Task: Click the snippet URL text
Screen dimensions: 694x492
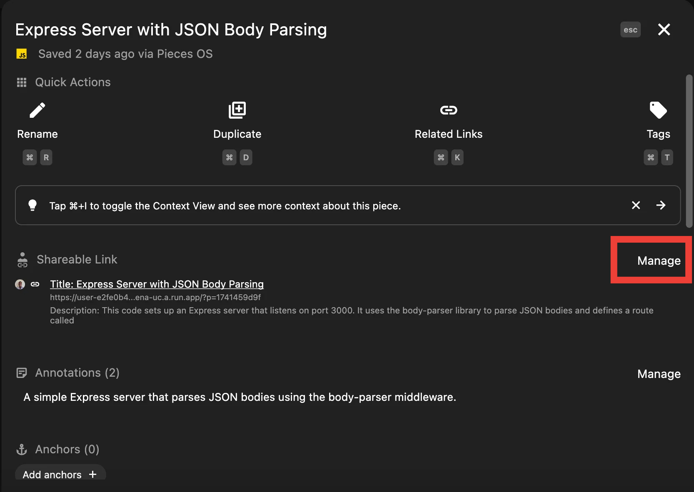Action: coord(155,297)
